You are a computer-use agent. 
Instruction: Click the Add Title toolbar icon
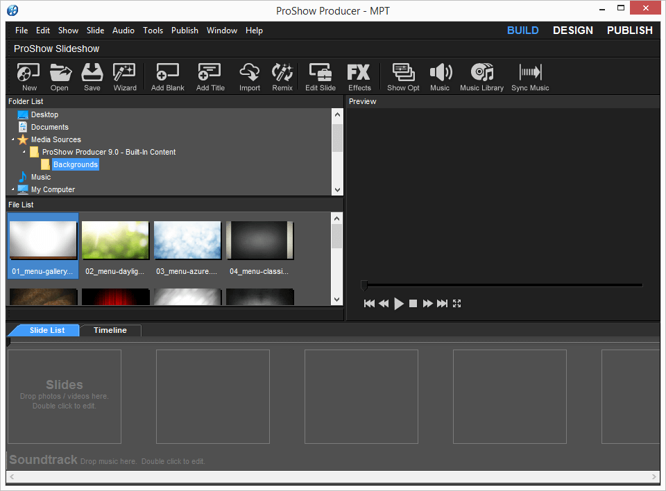tap(210, 77)
